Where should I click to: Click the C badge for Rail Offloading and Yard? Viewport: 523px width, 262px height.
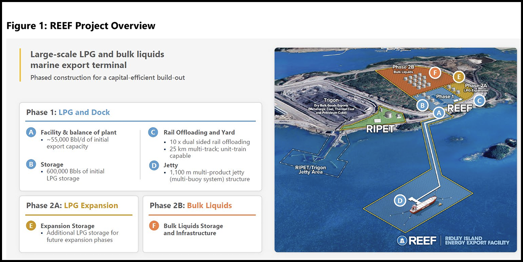coord(152,132)
